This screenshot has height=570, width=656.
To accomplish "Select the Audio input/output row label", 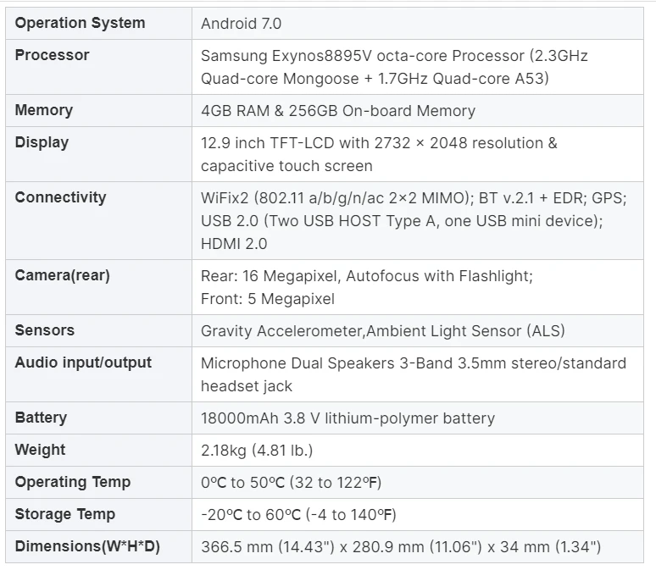I will click(x=83, y=362).
